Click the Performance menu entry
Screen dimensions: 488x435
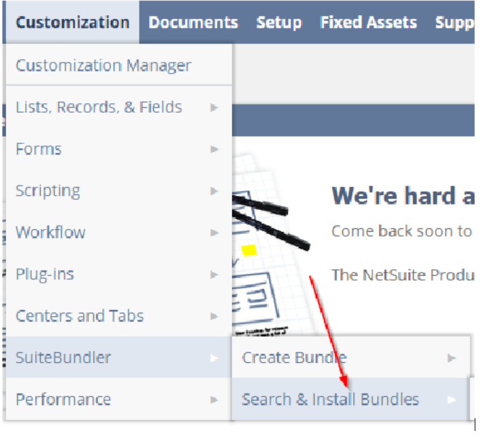pyautogui.click(x=63, y=399)
